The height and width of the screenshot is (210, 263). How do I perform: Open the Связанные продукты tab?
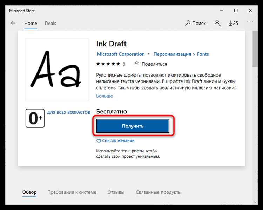tap(159, 192)
